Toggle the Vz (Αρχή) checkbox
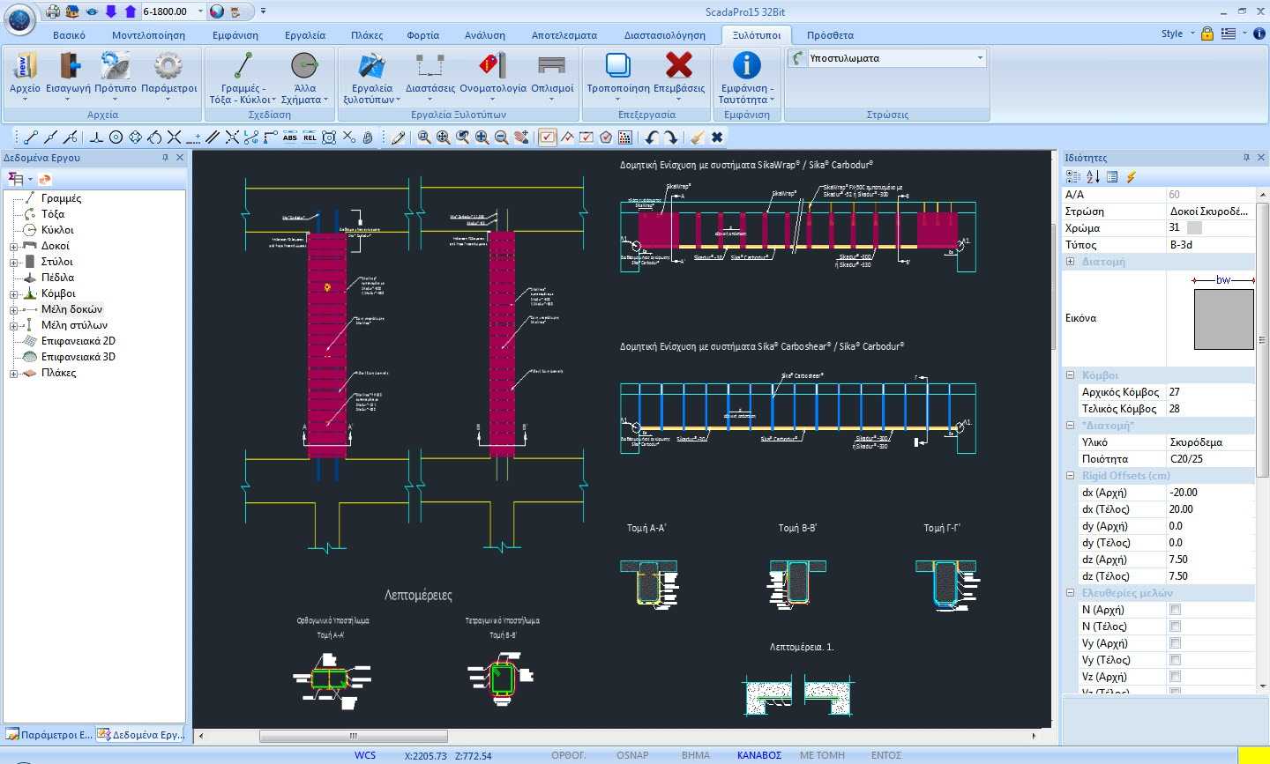Viewport: 1270px width, 764px height. (x=1175, y=677)
